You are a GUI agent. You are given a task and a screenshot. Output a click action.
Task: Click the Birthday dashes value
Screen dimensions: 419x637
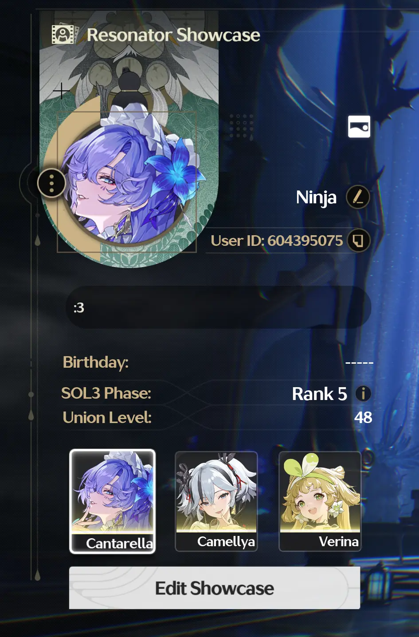tap(359, 363)
